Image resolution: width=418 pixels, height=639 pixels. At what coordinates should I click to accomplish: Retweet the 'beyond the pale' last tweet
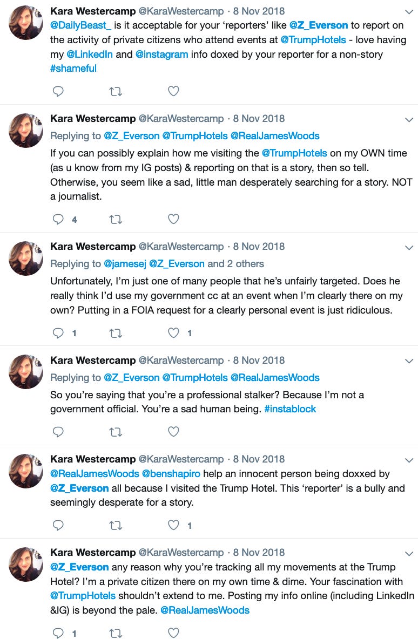click(116, 633)
